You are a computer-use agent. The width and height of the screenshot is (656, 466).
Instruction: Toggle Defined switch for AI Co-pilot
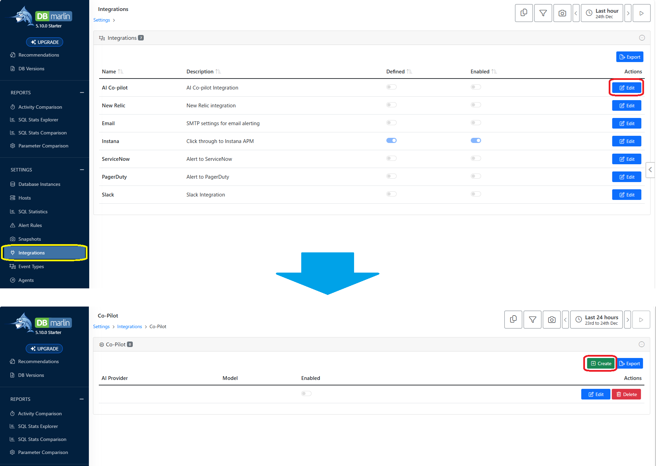[391, 87]
